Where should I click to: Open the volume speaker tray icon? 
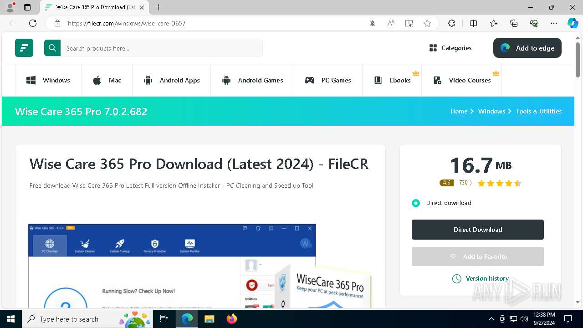point(524,319)
